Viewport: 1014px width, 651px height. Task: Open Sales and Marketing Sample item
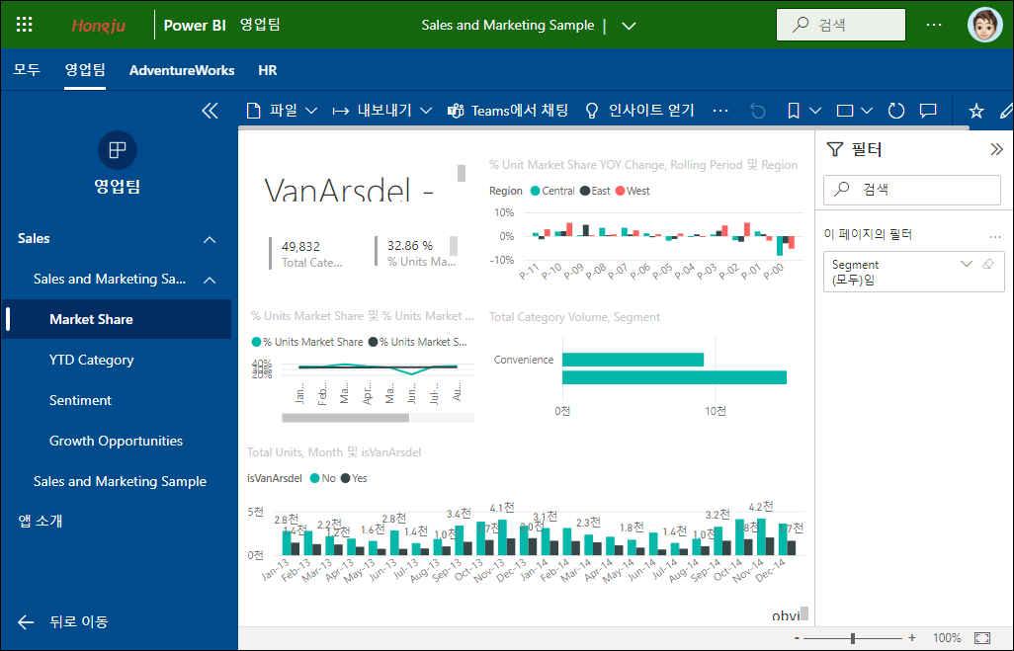coord(120,481)
